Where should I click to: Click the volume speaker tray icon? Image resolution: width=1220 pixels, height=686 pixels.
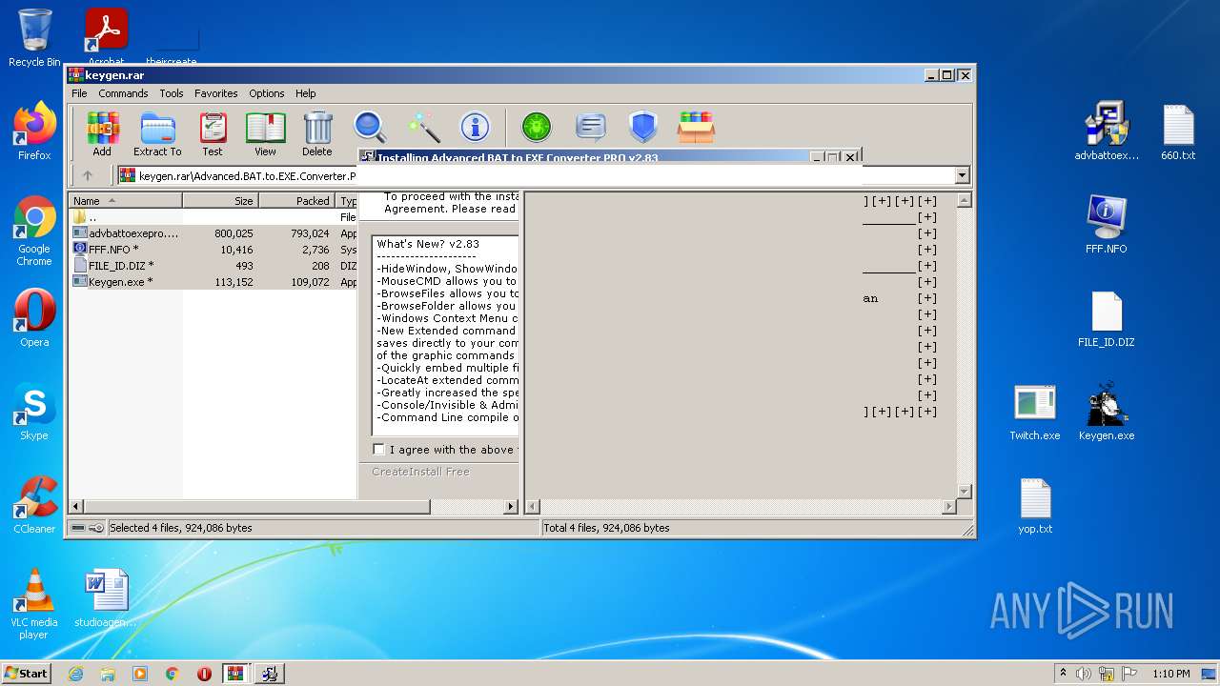click(x=1083, y=674)
